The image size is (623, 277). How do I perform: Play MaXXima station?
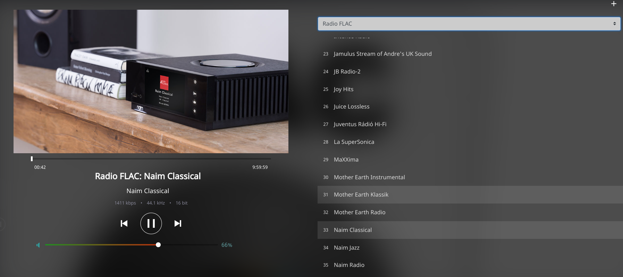[x=470, y=159]
